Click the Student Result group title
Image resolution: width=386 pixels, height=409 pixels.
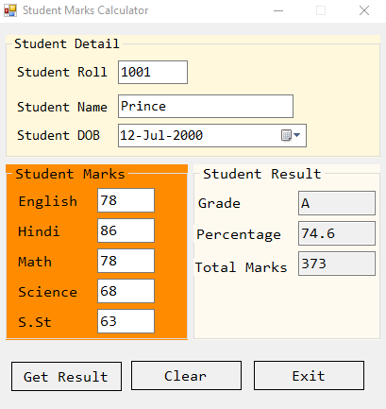262,174
